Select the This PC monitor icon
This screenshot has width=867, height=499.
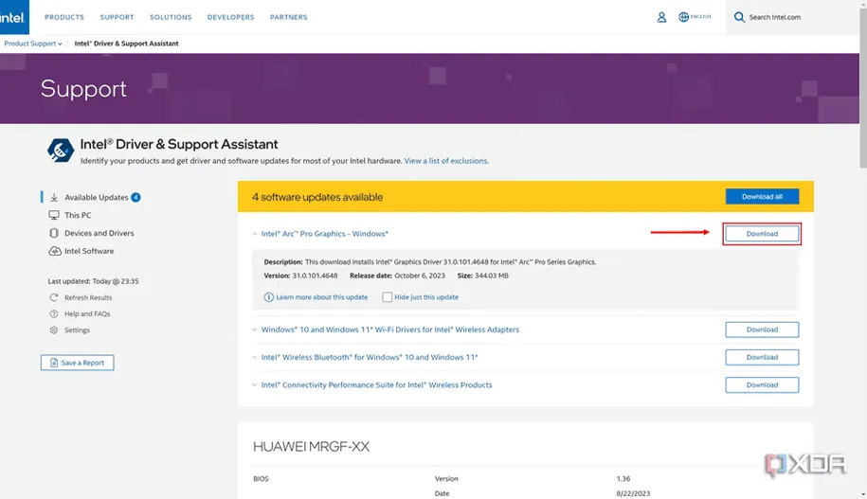point(54,215)
